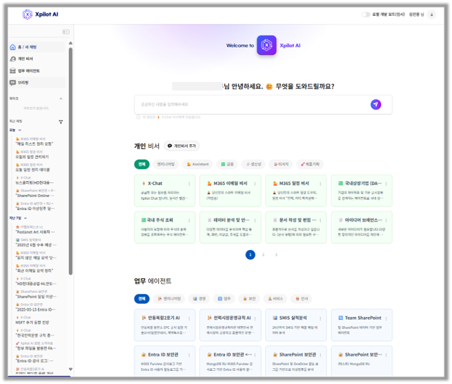Screen dimensions: 452x384
Task: Click the sidebar scroll-up arrow
Action: [x=70, y=43]
